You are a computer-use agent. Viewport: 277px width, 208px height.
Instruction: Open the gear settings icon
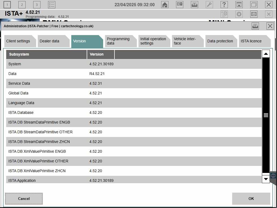point(239,14)
